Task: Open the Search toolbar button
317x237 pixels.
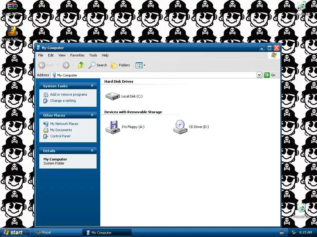Action: 98,65
